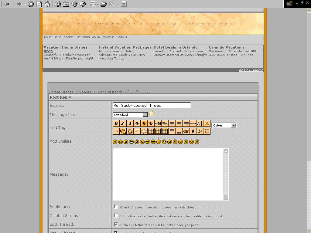This screenshot has height=233, width=311.
Task: Insert a table into the message
Action: [x=151, y=131]
